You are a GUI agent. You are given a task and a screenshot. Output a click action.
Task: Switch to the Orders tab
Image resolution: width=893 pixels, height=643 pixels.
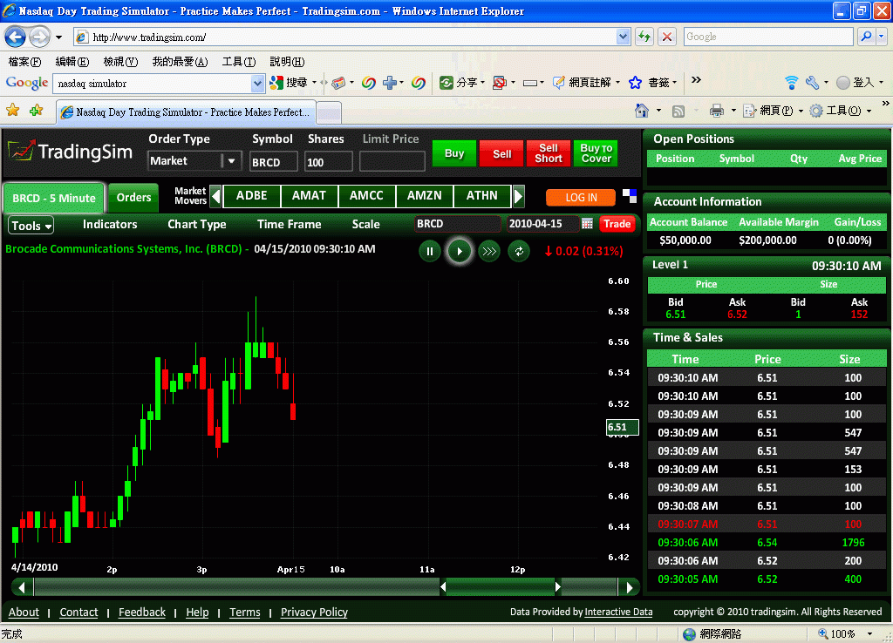pos(133,198)
